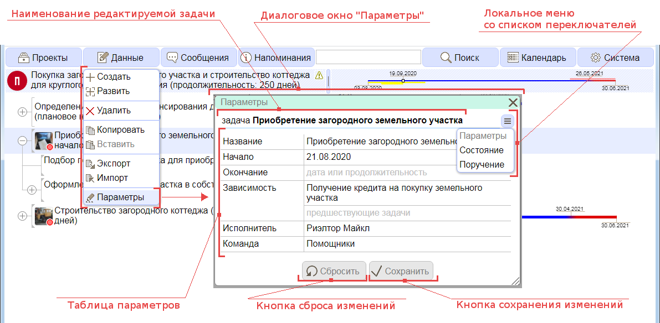Focus the search text field in toolbar

tap(369, 58)
